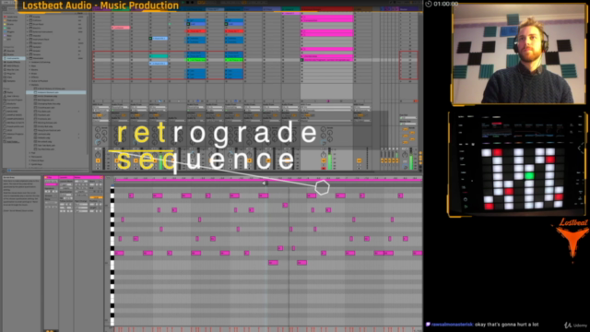
Task: Click the magenta loop brace above piano roll
Action: tap(268, 181)
